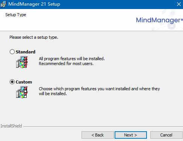Click the Setup Type heading
Screen dimensions: 183x141
[16, 15]
